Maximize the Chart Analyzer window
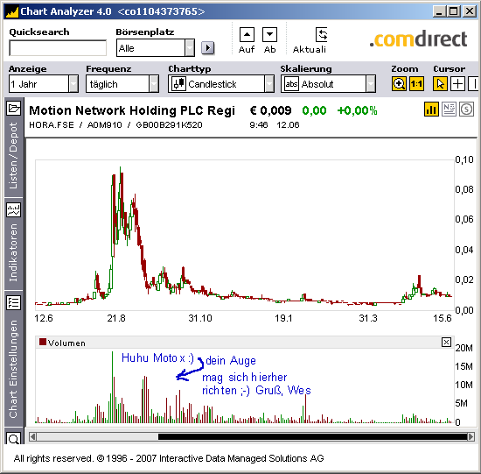Viewport: 481px width, 474px height. click(x=454, y=11)
